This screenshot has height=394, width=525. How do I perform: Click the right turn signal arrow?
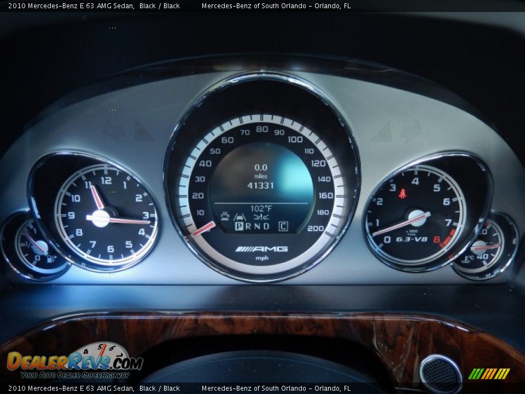410,132
